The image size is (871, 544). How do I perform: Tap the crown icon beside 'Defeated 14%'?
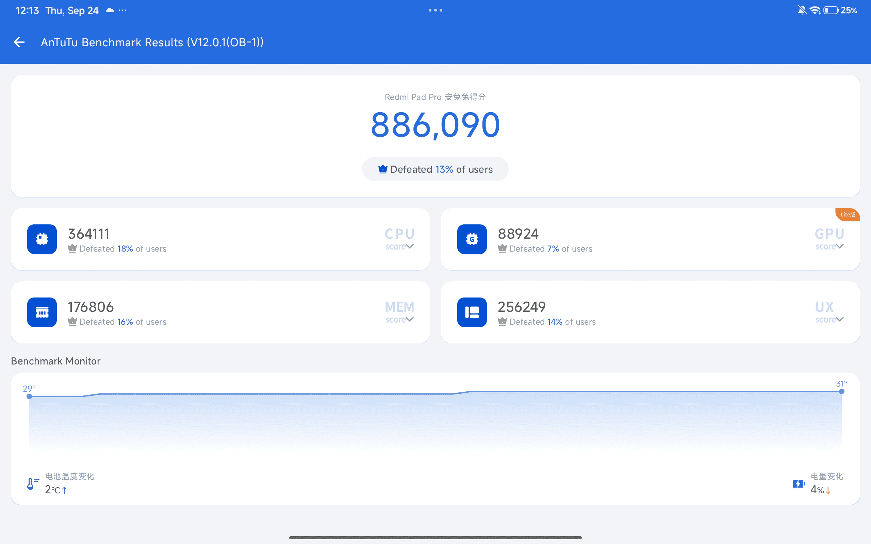502,321
